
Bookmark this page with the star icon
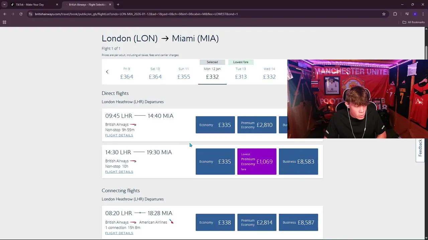384,14
